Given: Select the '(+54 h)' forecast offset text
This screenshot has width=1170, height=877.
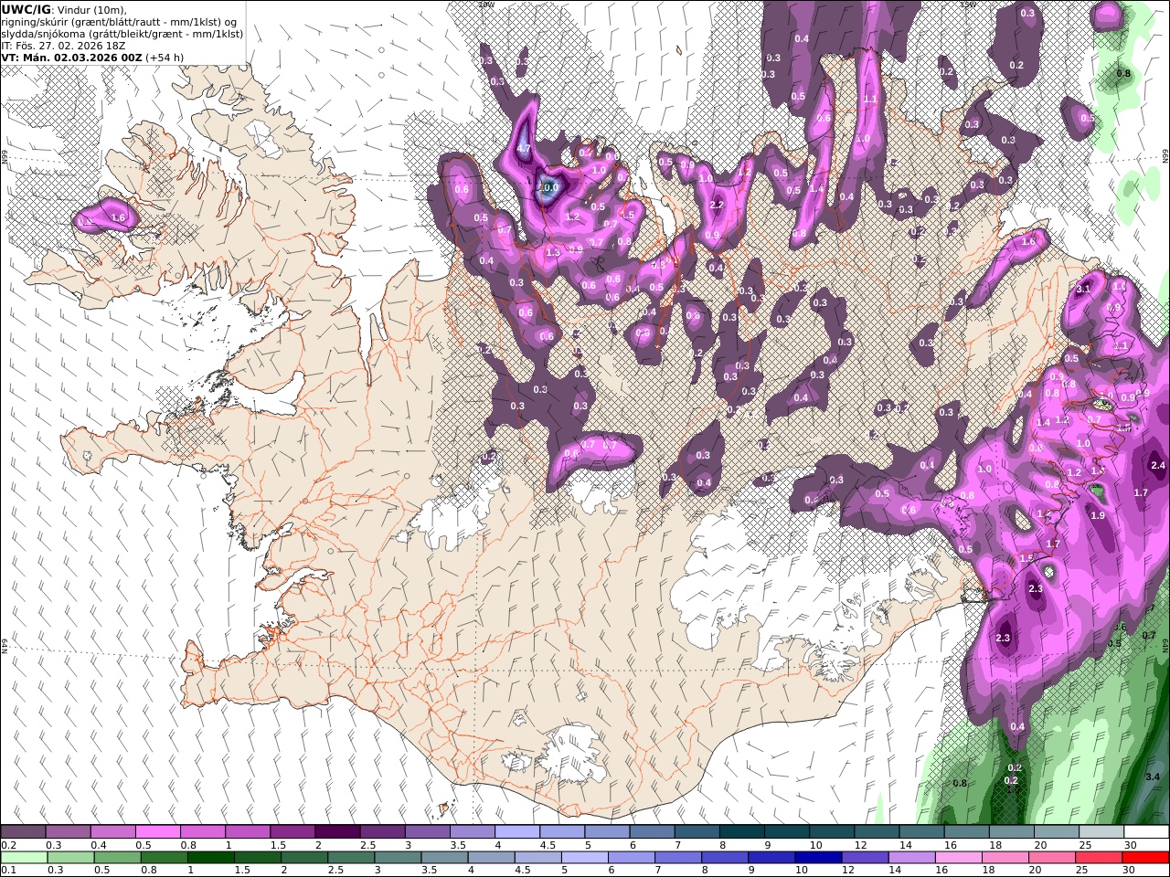Looking at the screenshot, I should pyautogui.click(x=165, y=57).
